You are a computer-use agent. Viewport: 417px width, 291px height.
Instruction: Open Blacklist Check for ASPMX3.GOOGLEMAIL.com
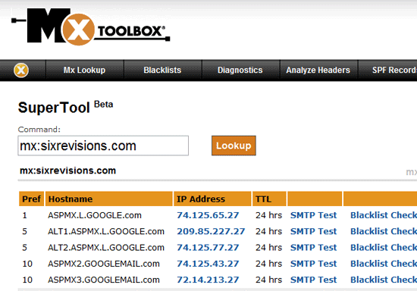[384, 280]
